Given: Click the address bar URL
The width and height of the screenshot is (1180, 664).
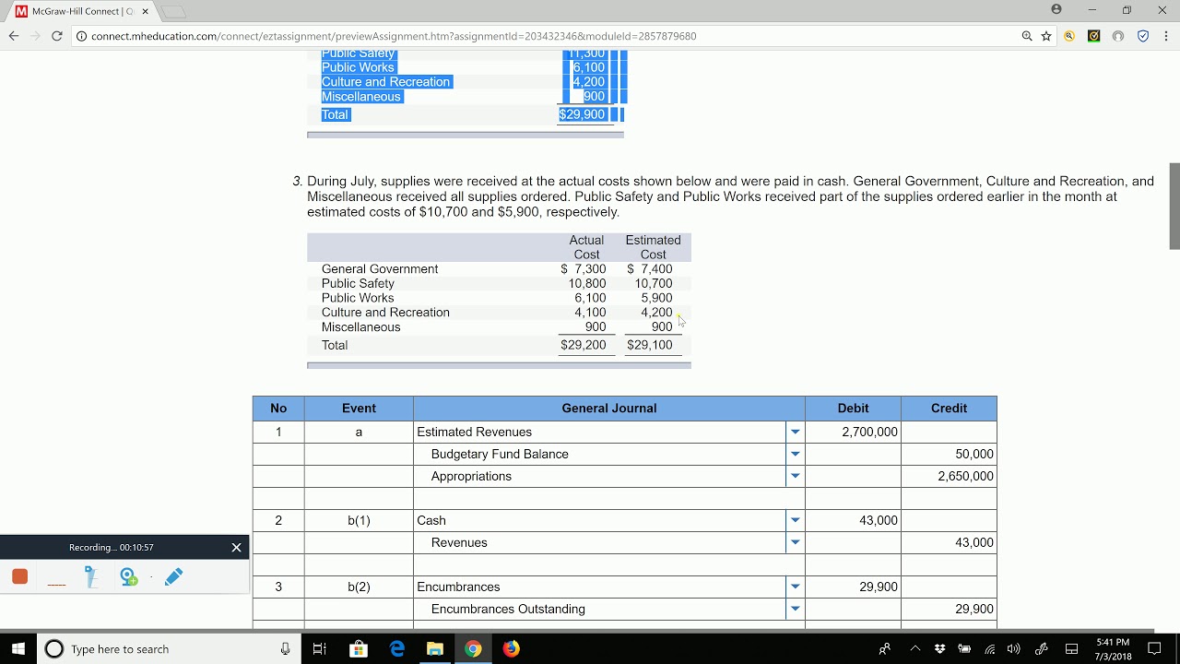Looking at the screenshot, I should [394, 36].
